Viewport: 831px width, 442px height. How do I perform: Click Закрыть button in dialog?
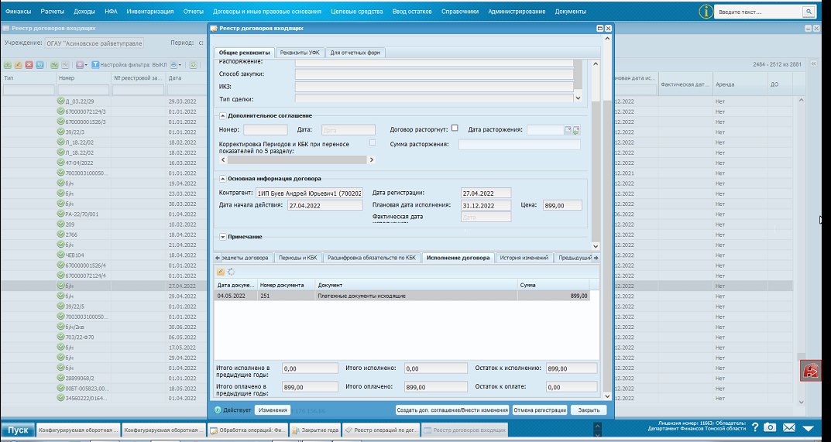tap(589, 409)
